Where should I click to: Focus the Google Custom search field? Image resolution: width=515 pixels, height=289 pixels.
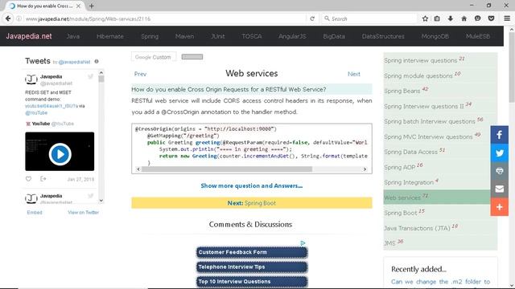pos(154,57)
